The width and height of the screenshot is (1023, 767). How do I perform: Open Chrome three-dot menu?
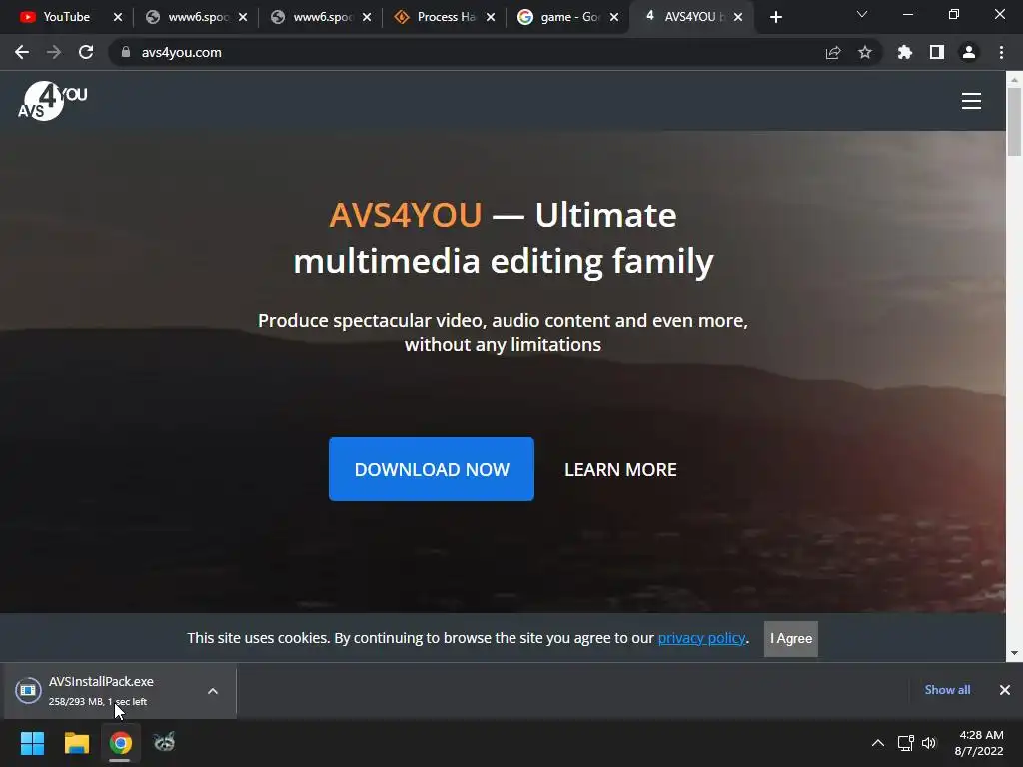click(x=1001, y=52)
